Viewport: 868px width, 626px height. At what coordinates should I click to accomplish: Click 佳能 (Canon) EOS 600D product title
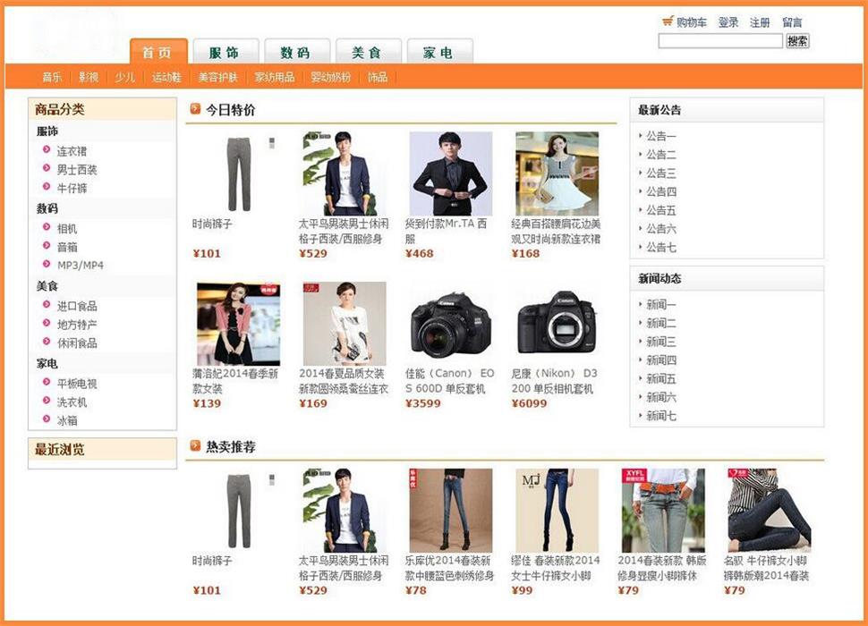pyautogui.click(x=449, y=381)
